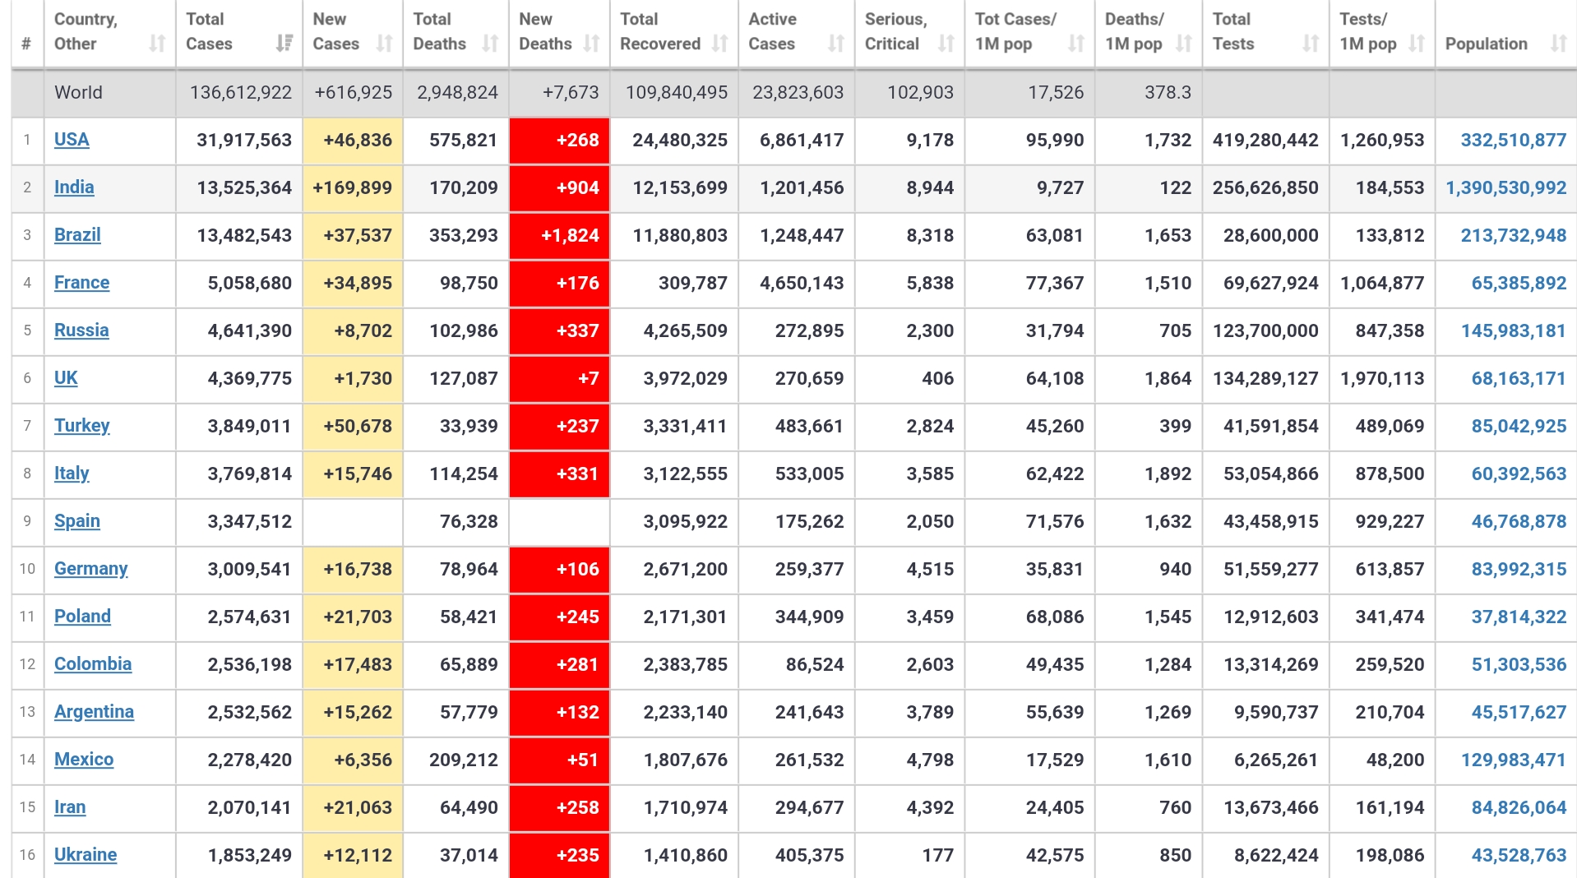
Task: Click Total Recovered sort arrows icon
Action: point(719,44)
